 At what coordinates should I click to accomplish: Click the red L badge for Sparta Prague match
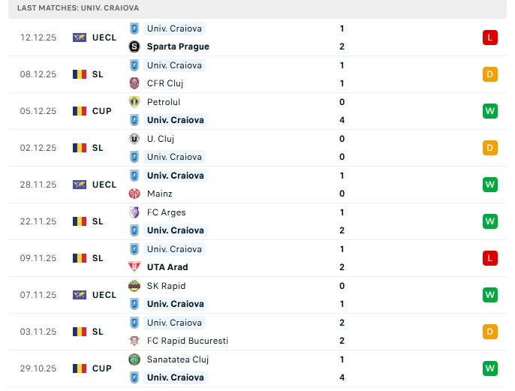(x=490, y=38)
